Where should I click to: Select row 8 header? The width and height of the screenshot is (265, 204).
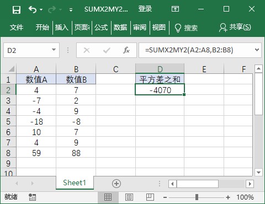click(8, 153)
